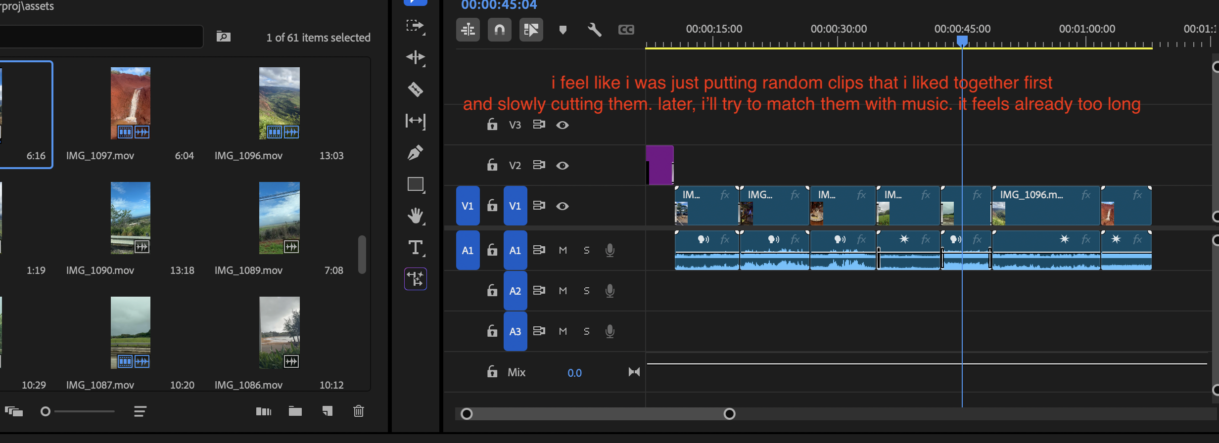Select the Track Select Forward tool
The width and height of the screenshot is (1219, 443).
(415, 26)
